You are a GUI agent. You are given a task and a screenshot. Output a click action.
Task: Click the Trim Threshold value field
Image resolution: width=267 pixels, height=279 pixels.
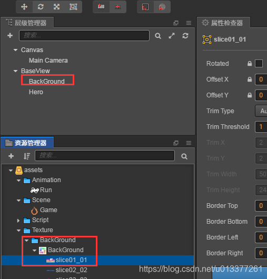click(x=261, y=127)
